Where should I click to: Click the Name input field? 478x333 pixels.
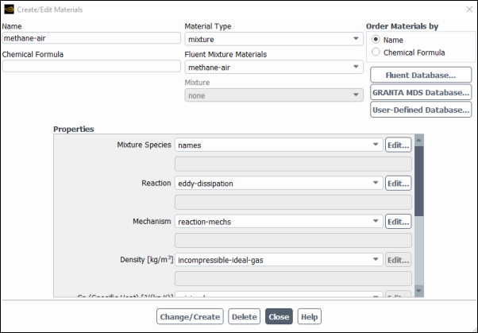91,37
